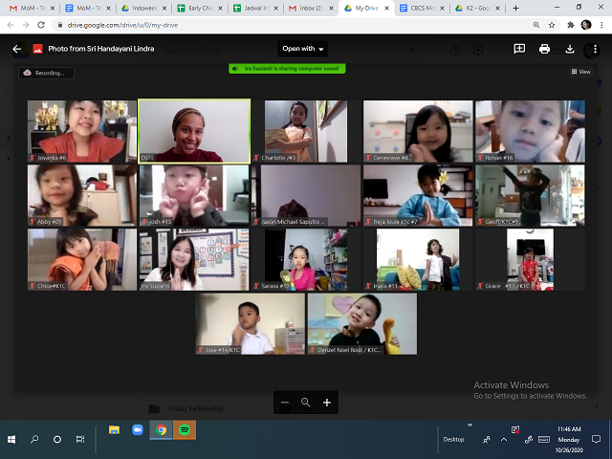Screen dimensions: 612x459
Task: Zoom in with the plus button
Action: [327, 403]
